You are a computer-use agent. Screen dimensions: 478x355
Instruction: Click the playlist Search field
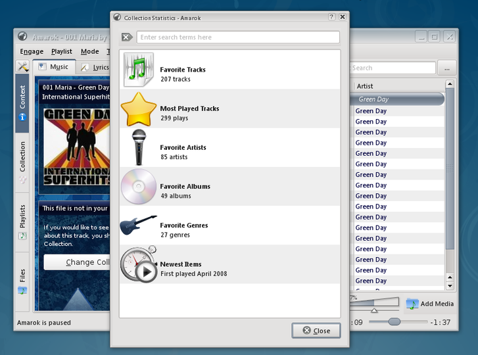(x=393, y=68)
